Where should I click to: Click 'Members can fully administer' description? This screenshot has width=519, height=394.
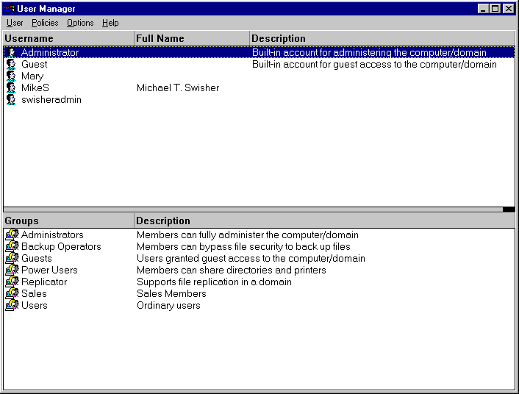coord(248,234)
